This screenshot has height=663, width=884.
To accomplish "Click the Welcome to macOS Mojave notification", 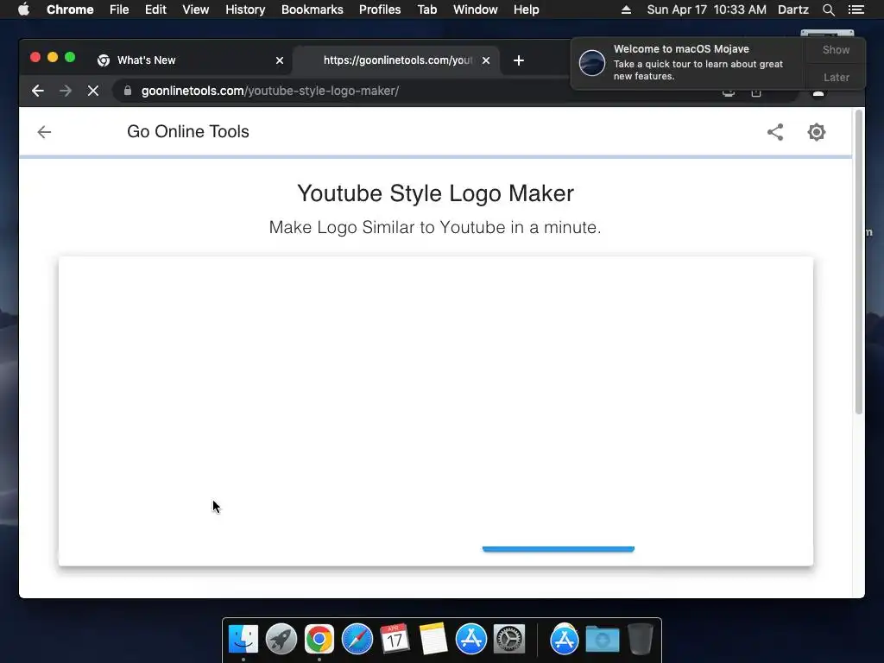I will 689,62.
